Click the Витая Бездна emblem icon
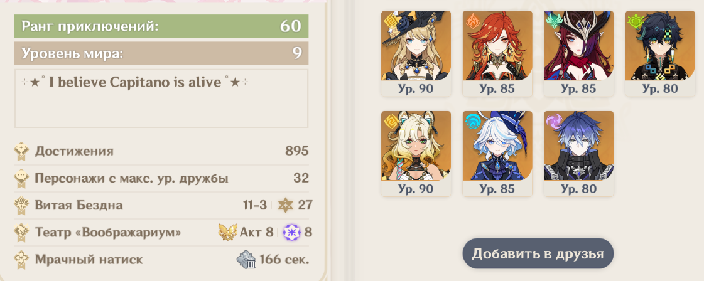704x281 pixels. coord(21,206)
